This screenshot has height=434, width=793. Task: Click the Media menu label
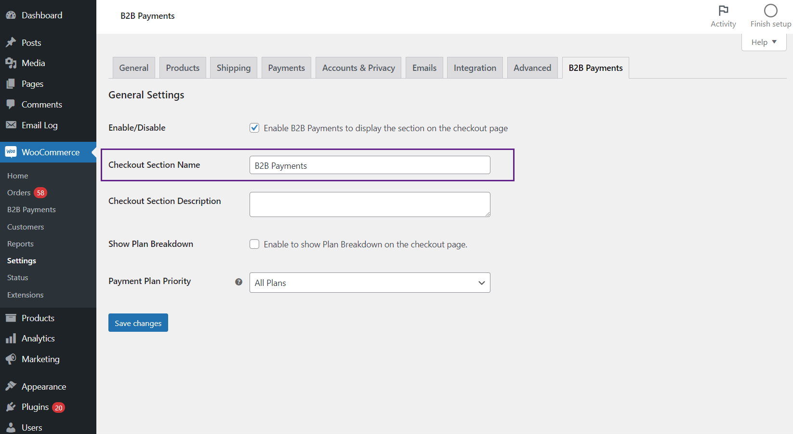point(33,63)
